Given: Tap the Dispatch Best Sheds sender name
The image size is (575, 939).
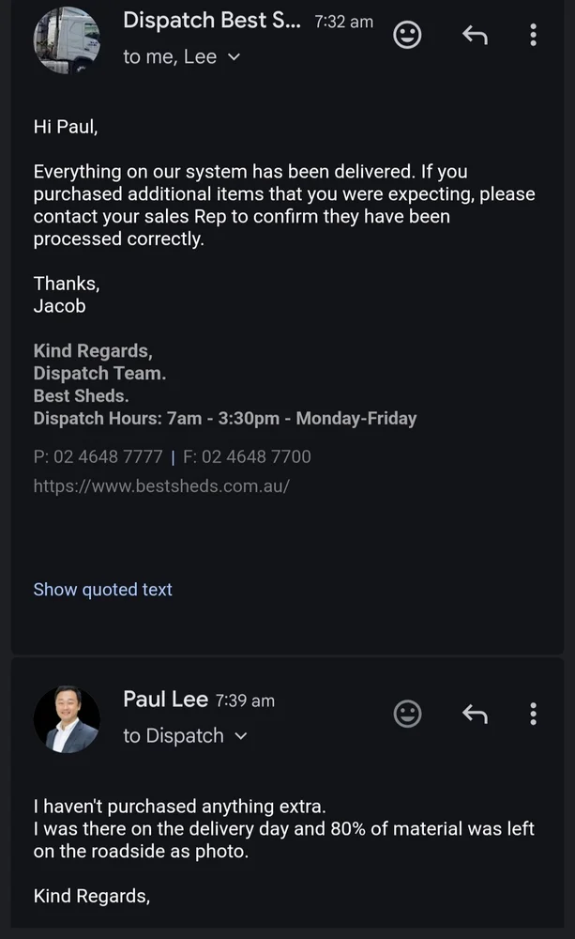Looking at the screenshot, I should coord(212,20).
